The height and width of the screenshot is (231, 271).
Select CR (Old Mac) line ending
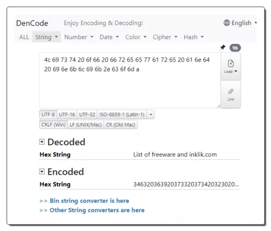tap(120, 125)
